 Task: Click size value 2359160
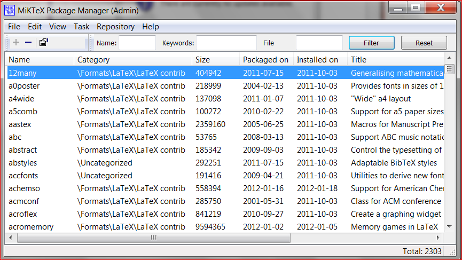point(210,124)
